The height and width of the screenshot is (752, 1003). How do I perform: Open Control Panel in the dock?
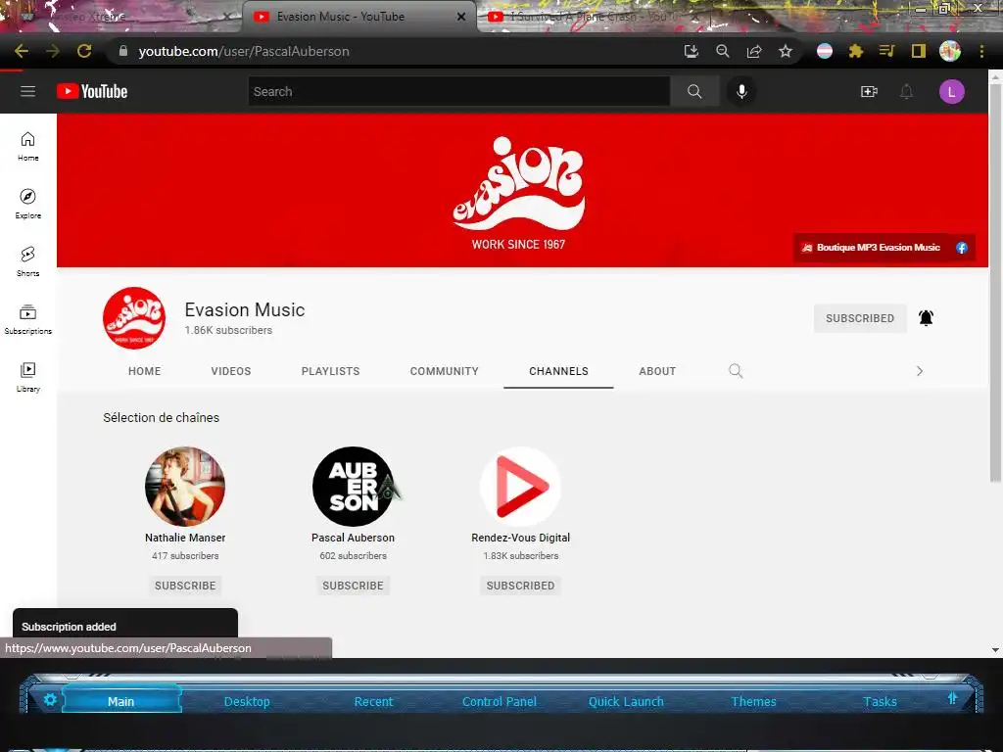[x=499, y=701]
